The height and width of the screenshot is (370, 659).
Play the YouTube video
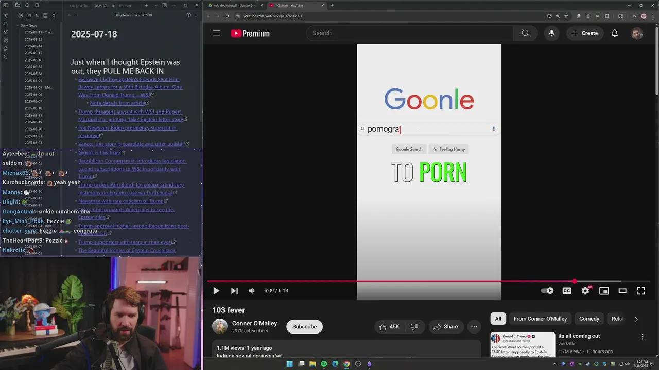point(216,291)
